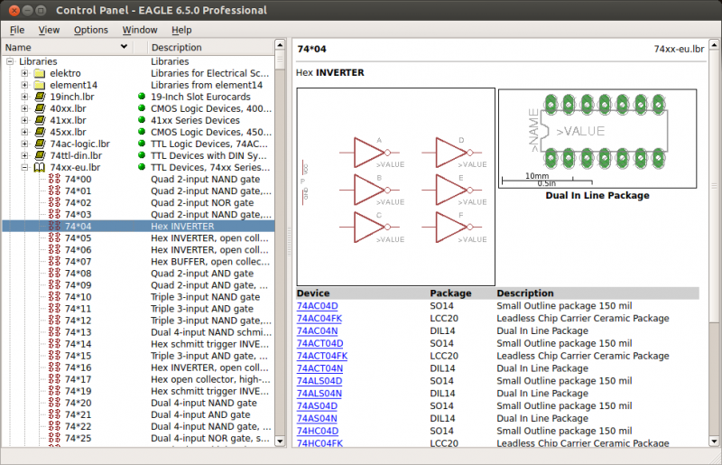
Task: Click the device icon beside 74*02
Action: pyautogui.click(x=54, y=203)
